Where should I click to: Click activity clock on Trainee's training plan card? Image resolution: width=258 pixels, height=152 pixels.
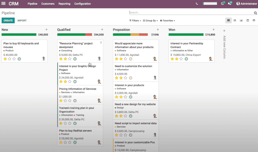coord(75,123)
